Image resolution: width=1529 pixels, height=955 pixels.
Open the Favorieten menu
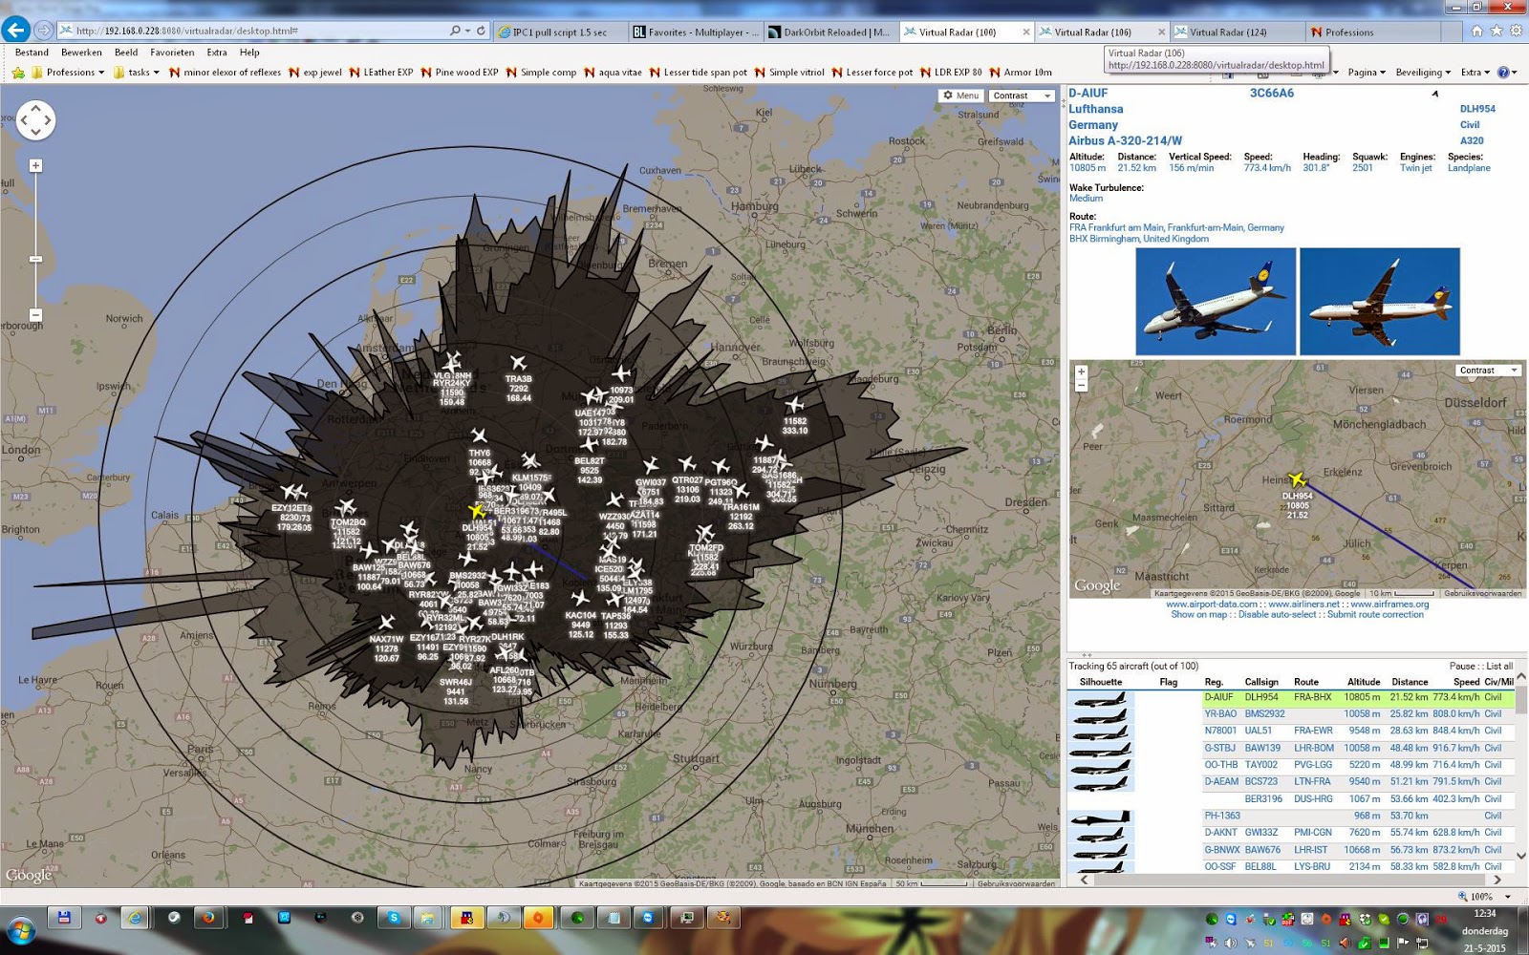172,53
